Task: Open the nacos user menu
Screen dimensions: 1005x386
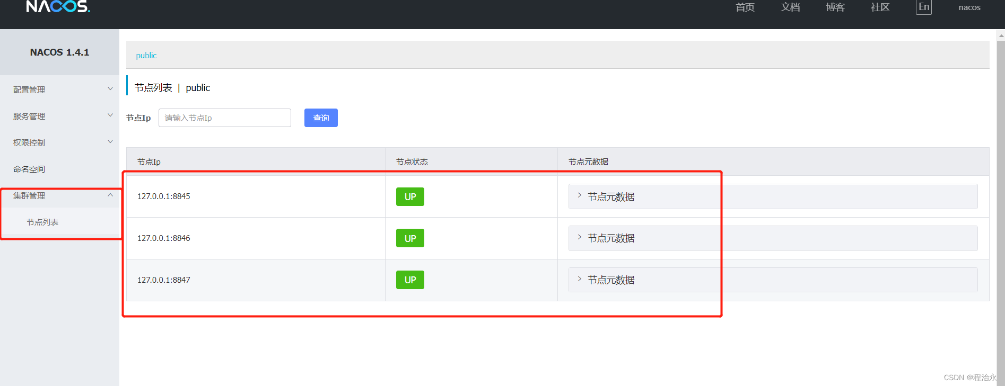Action: pyautogui.click(x=969, y=7)
